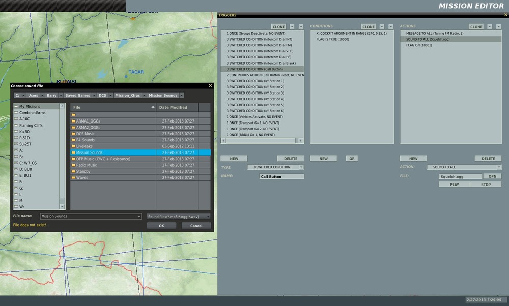Select the FLAG ON (10001) action
The height and width of the screenshot is (306, 509).
420,45
